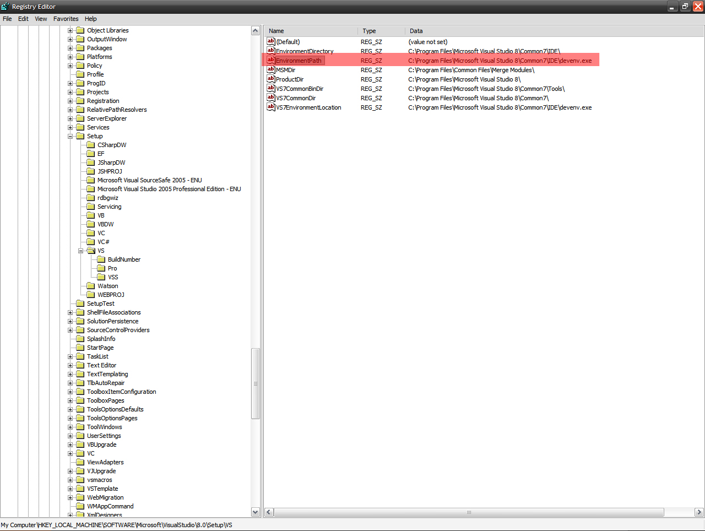This screenshot has height=531, width=705.
Task: Select the MSMDir value name
Action: (x=286, y=70)
